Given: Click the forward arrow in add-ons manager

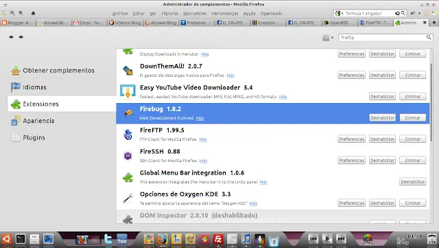Looking at the screenshot, I should pyautogui.click(x=21, y=37).
